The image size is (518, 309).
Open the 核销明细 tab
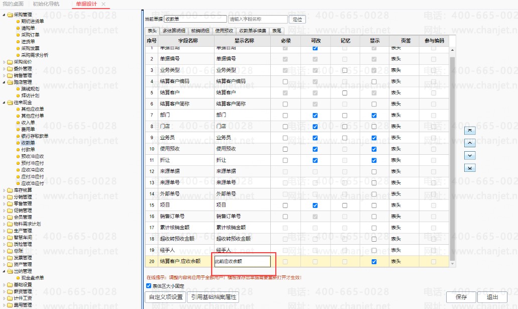click(x=200, y=31)
